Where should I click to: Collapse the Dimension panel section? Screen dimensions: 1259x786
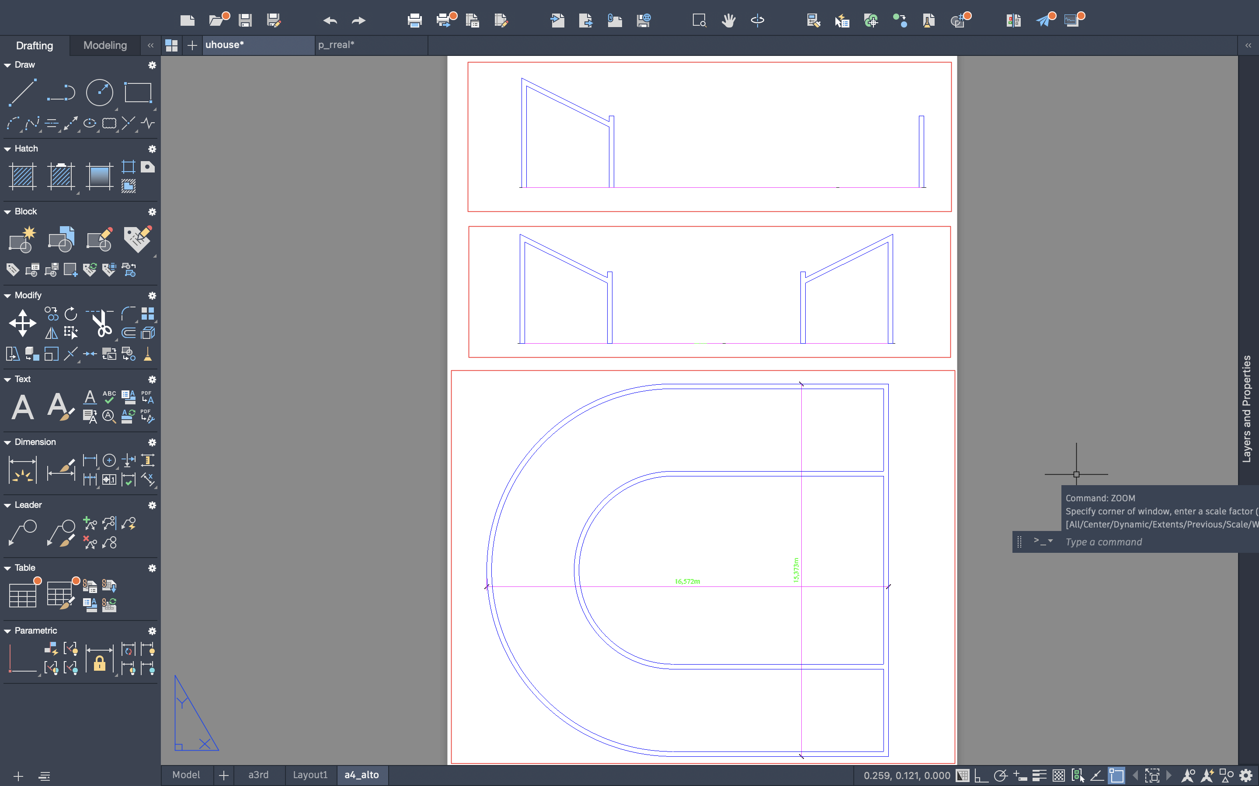(x=7, y=442)
